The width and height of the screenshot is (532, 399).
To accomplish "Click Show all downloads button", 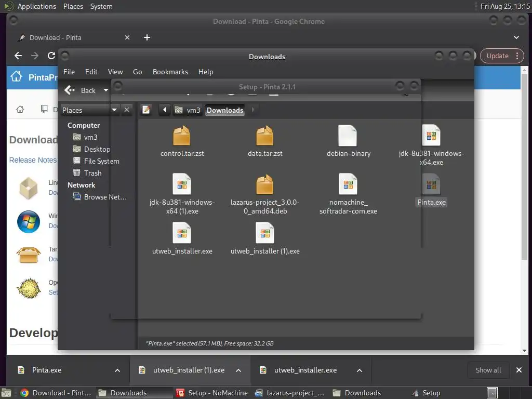I will pyautogui.click(x=488, y=370).
